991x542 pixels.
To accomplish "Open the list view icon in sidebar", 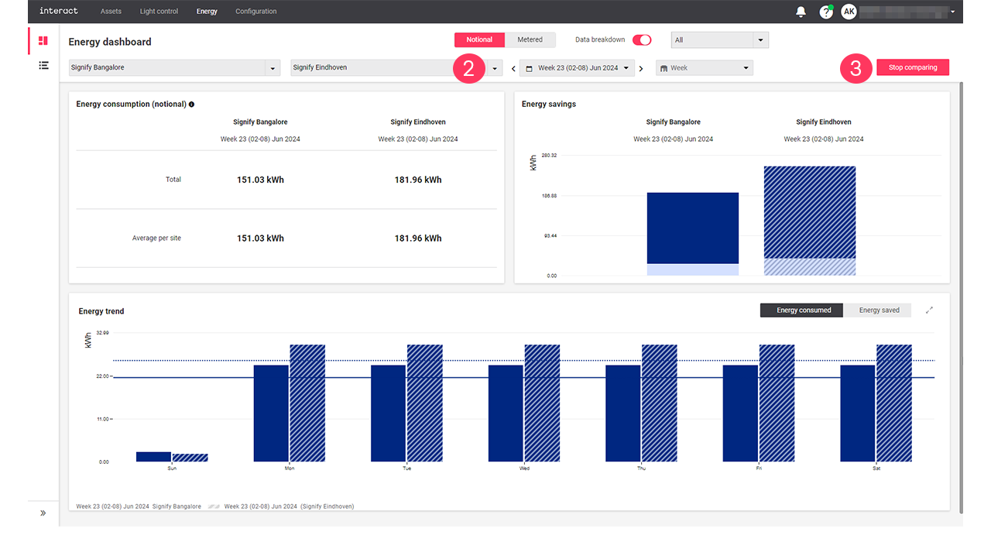I will point(43,65).
